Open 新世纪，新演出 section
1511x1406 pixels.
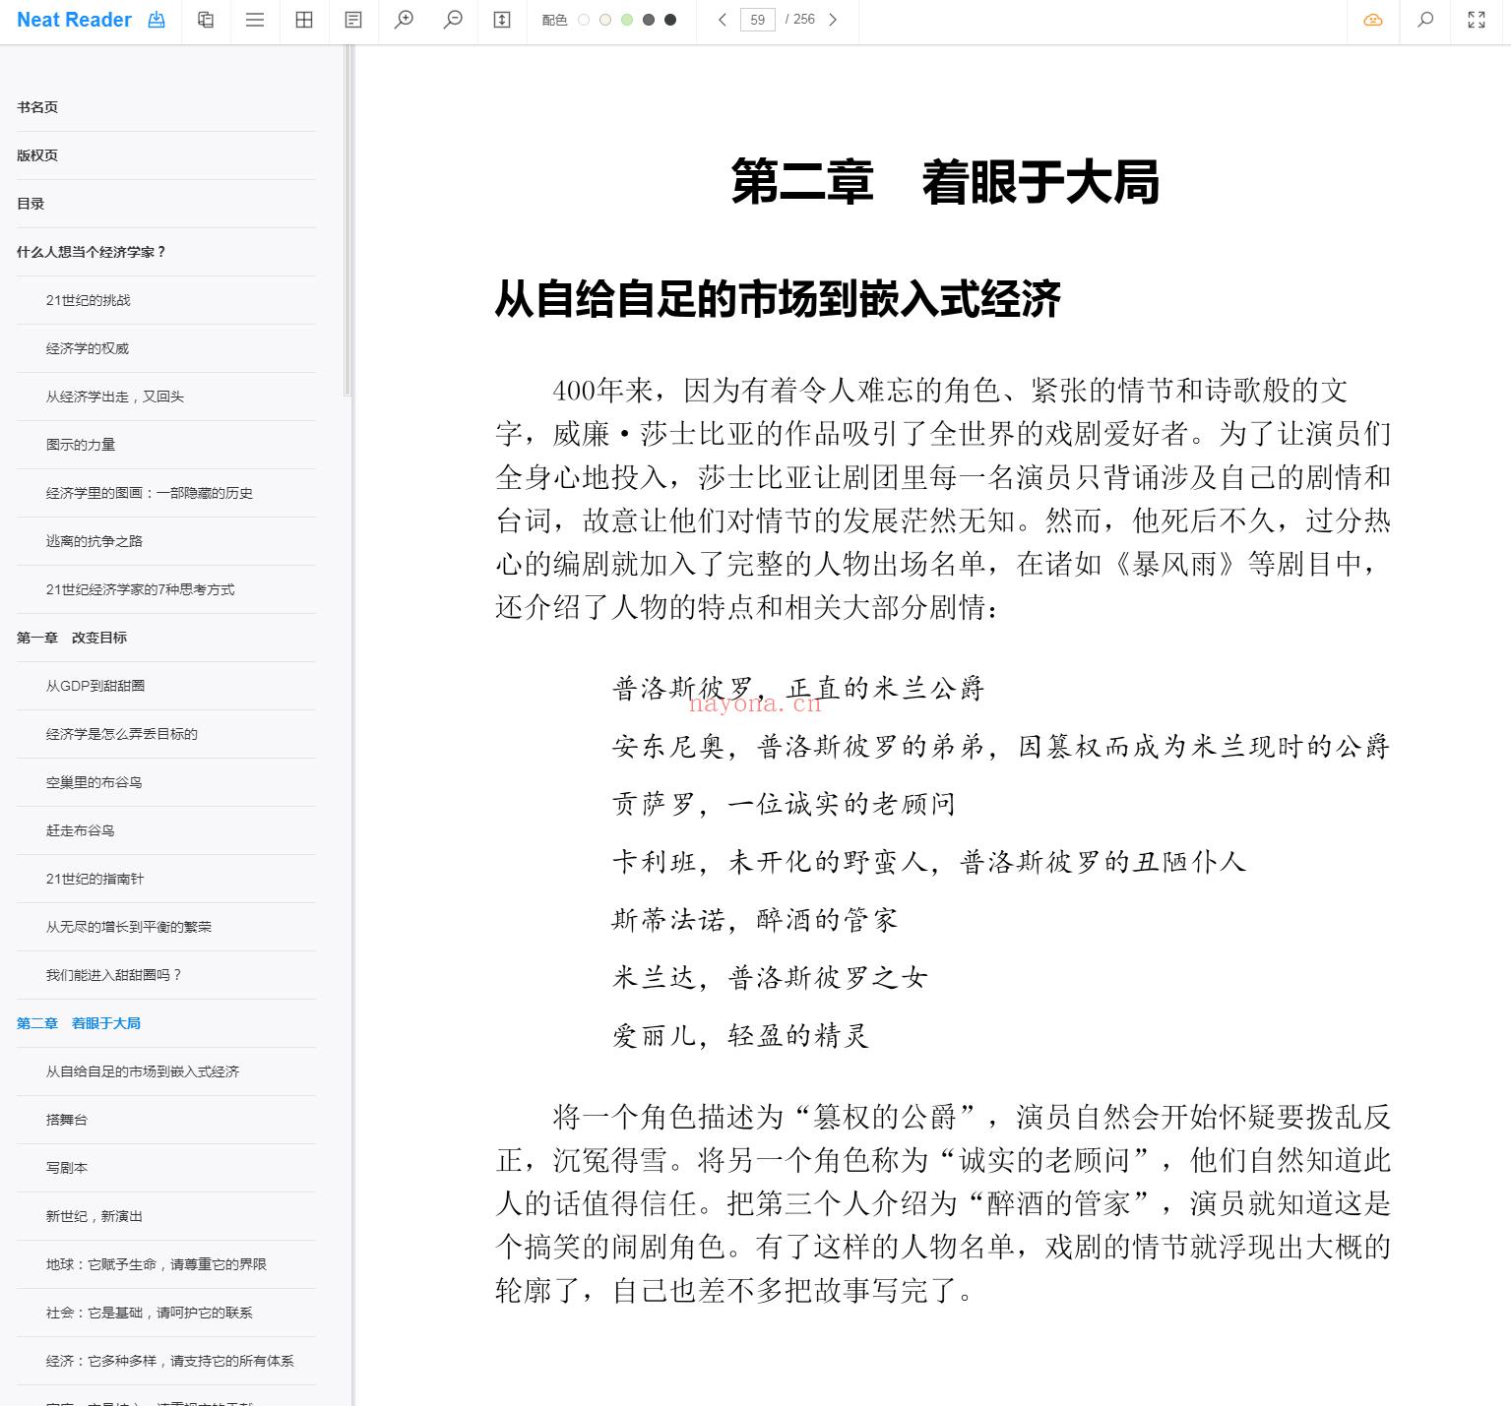(94, 1216)
